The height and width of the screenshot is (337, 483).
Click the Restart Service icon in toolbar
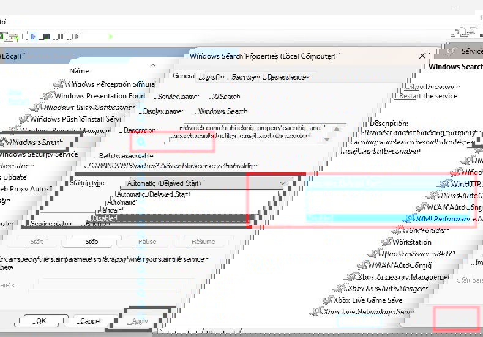pyautogui.click(x=75, y=37)
